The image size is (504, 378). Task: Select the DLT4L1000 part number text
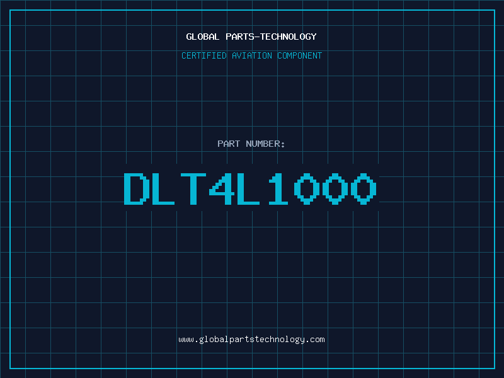[x=250, y=188]
